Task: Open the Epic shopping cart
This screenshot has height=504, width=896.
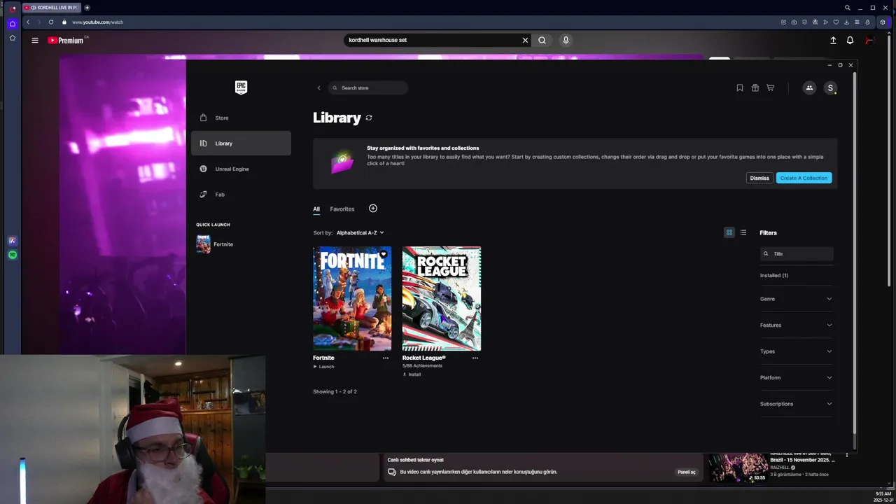Action: coord(770,87)
